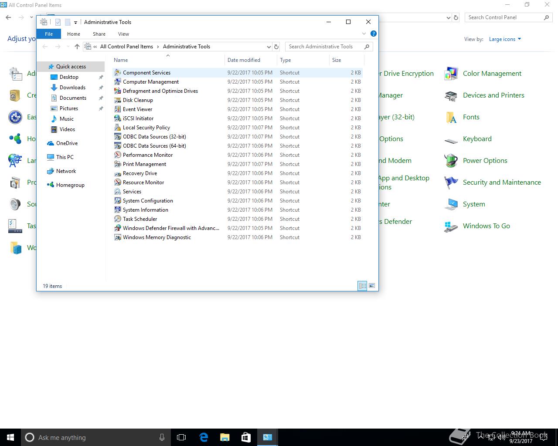The image size is (558, 446).
Task: Open Task View on the taskbar
Action: 181,437
